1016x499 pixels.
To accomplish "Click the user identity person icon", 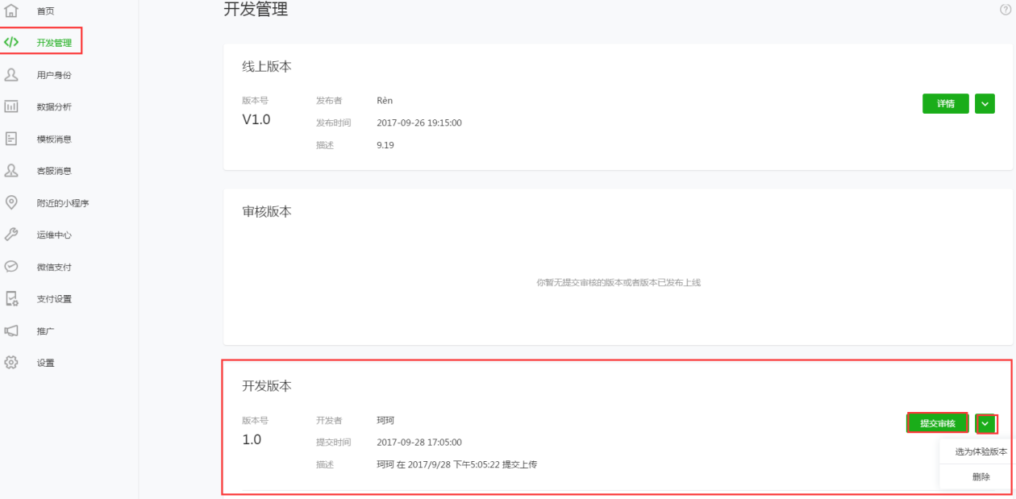I will (11, 74).
